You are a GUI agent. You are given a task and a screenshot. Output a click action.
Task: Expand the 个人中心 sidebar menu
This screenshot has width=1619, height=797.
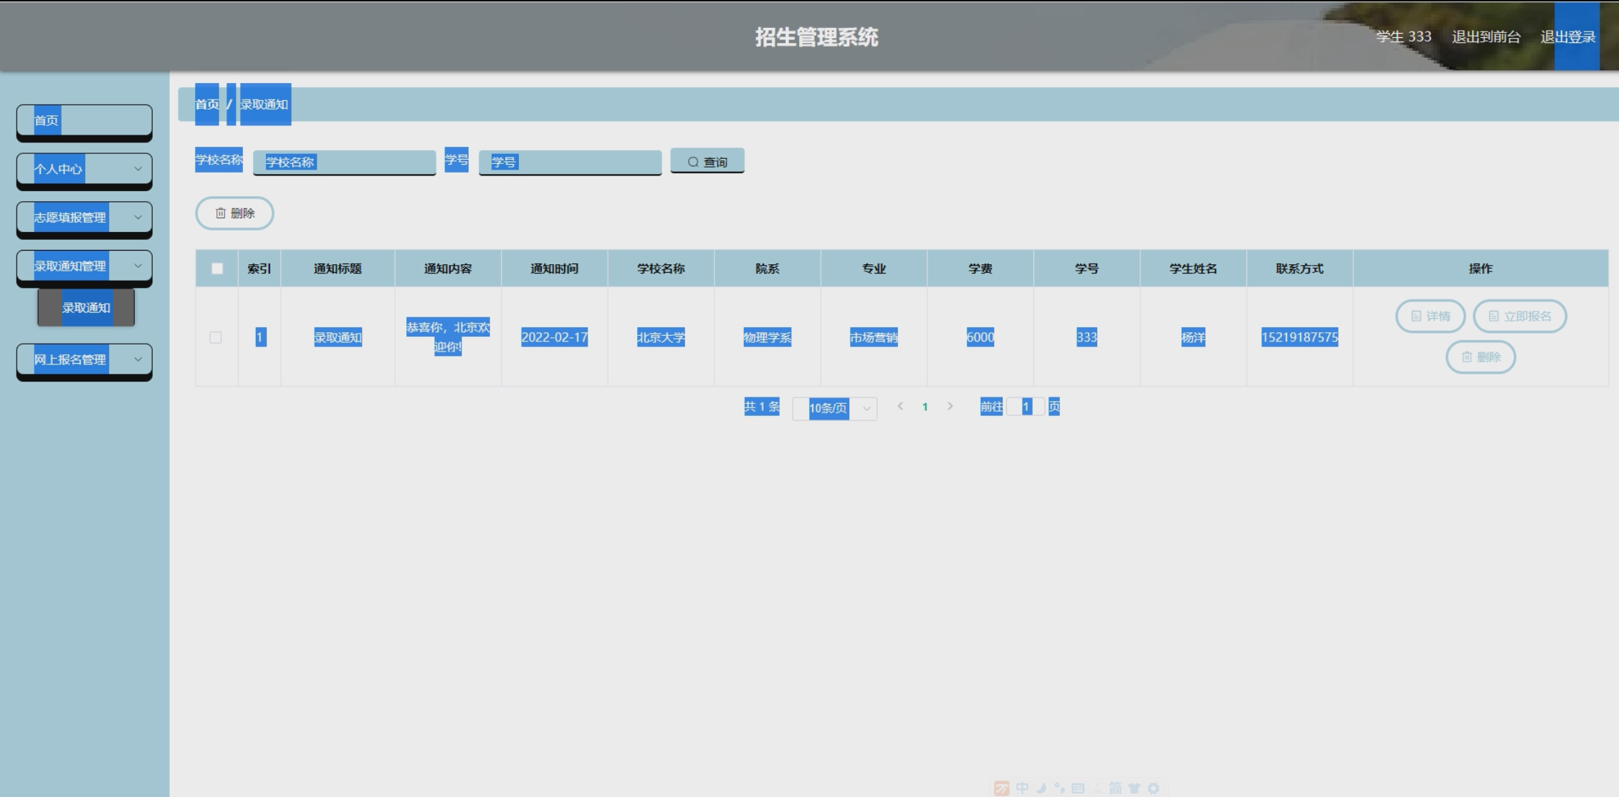tap(84, 169)
